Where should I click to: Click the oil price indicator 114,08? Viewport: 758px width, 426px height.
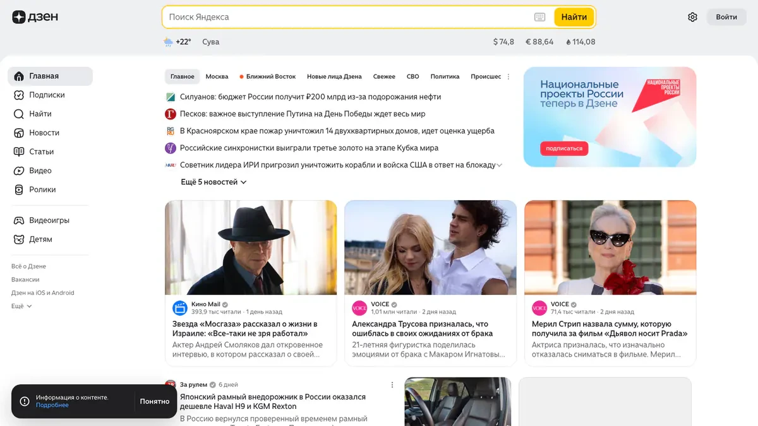(581, 42)
